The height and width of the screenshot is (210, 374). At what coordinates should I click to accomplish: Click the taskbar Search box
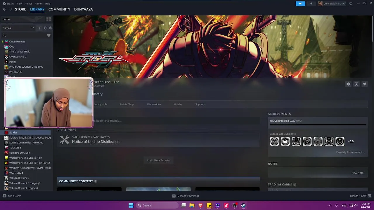[x=157, y=205]
